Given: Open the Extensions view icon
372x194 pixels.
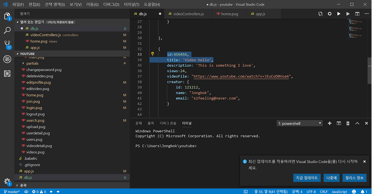Looking at the screenshot, I should 7,73.
